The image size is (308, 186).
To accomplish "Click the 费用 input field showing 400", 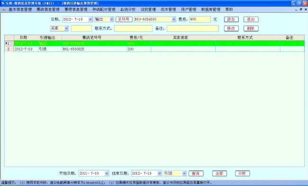I will coord(200,19).
